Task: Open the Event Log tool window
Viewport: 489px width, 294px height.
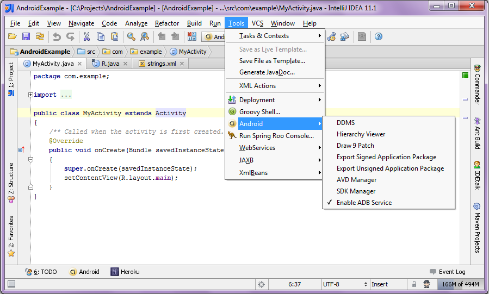Action: pos(447,272)
